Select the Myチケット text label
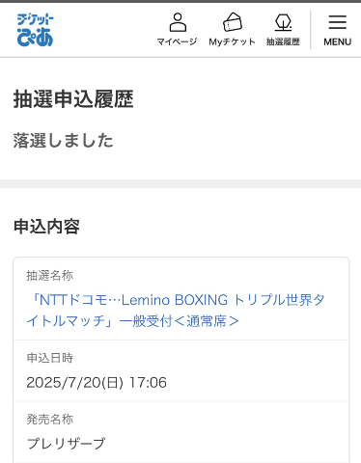 pyautogui.click(x=232, y=41)
